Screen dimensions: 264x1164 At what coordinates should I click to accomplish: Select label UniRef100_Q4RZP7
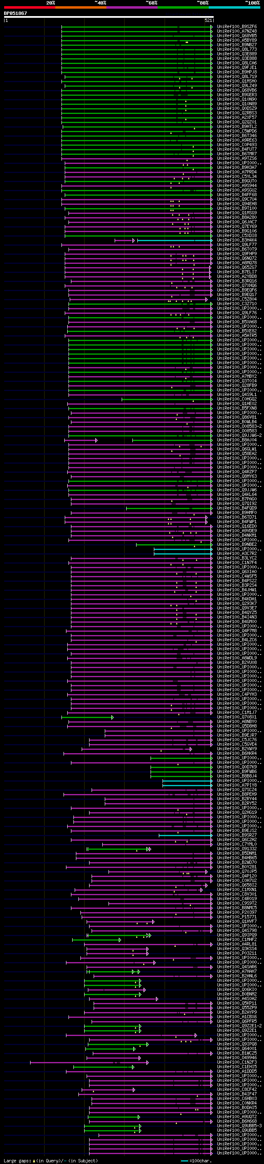pos(237,472)
